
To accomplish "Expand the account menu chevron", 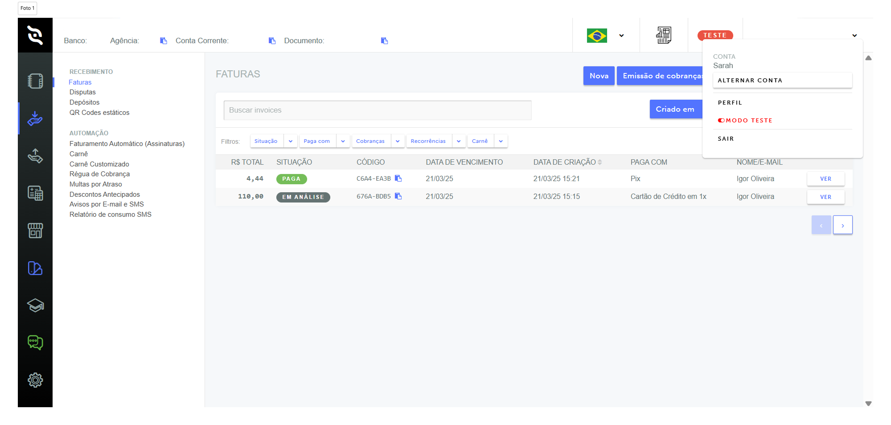I will click(854, 36).
